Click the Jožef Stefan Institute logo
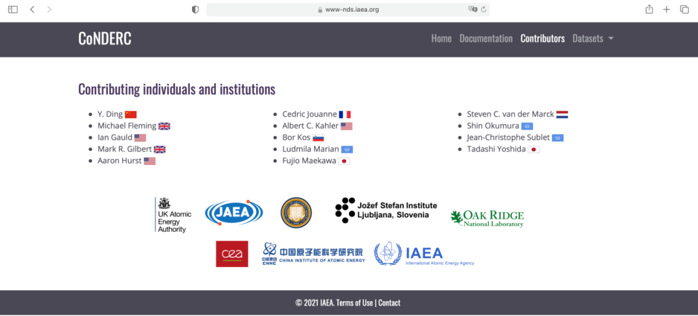 pos(386,210)
